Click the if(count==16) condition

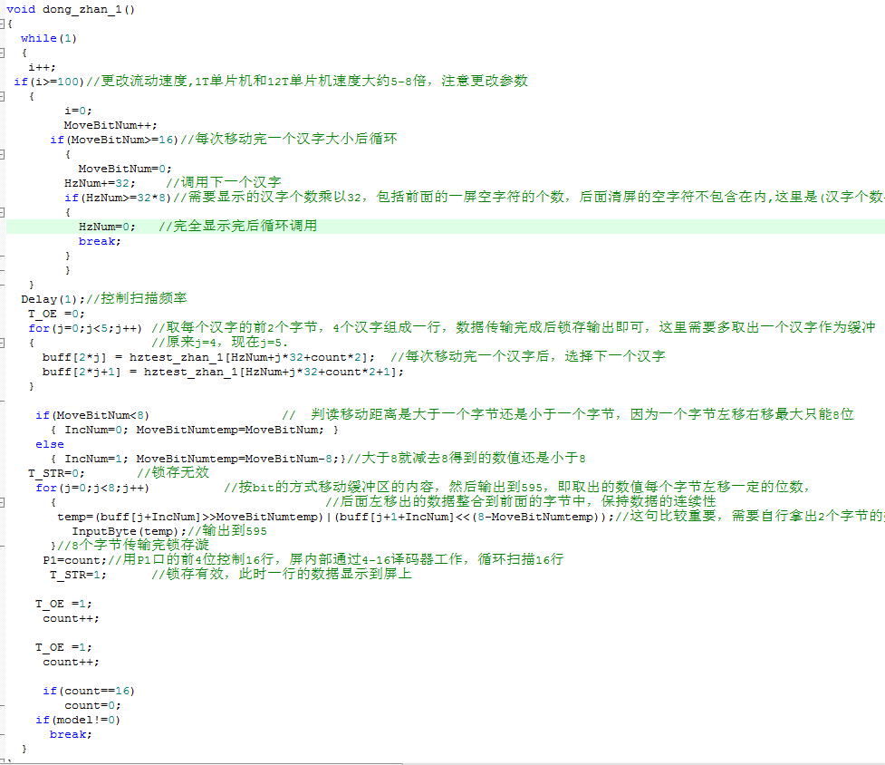point(89,691)
